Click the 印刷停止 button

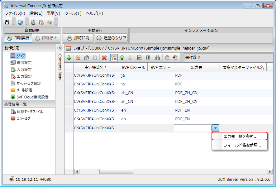[x=46, y=38]
